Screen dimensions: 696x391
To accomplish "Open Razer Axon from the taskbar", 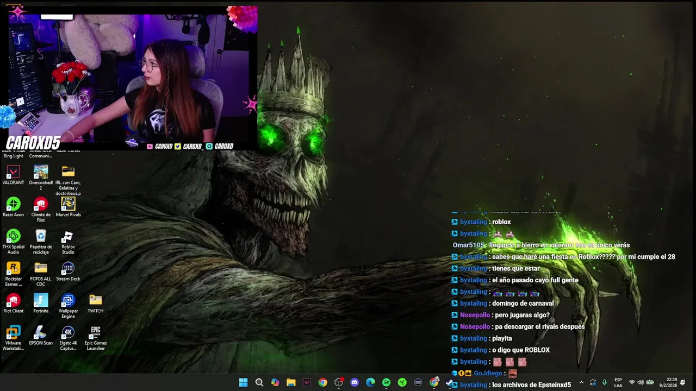I will click(402, 382).
